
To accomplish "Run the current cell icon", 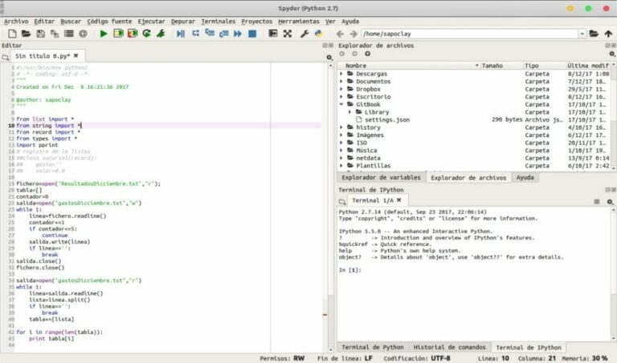I will [118, 34].
